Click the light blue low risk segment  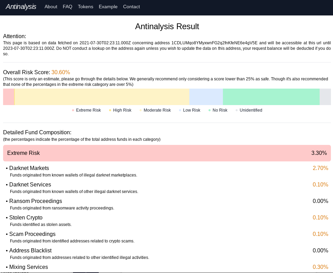point(206,97)
